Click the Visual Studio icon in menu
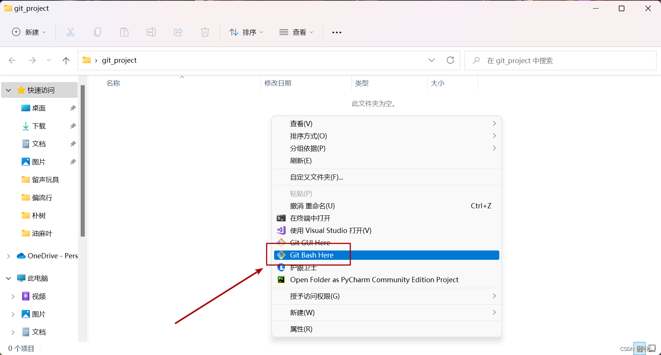The height and width of the screenshot is (355, 661). click(x=281, y=230)
